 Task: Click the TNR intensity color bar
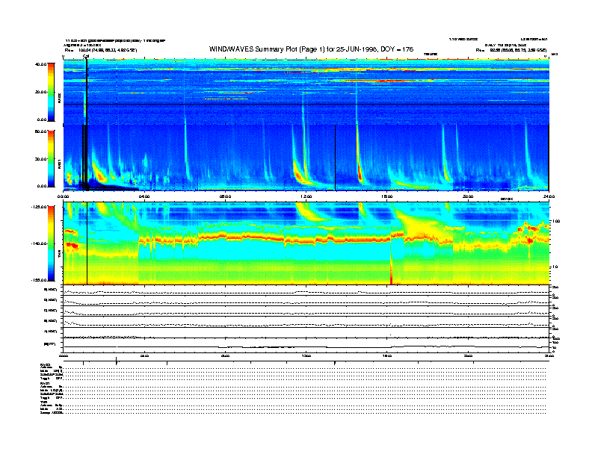pyautogui.click(x=51, y=243)
